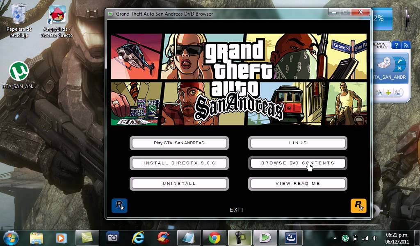Select BROWSE DVD CONTENTS button
This screenshot has height=246, width=420.
click(x=298, y=163)
